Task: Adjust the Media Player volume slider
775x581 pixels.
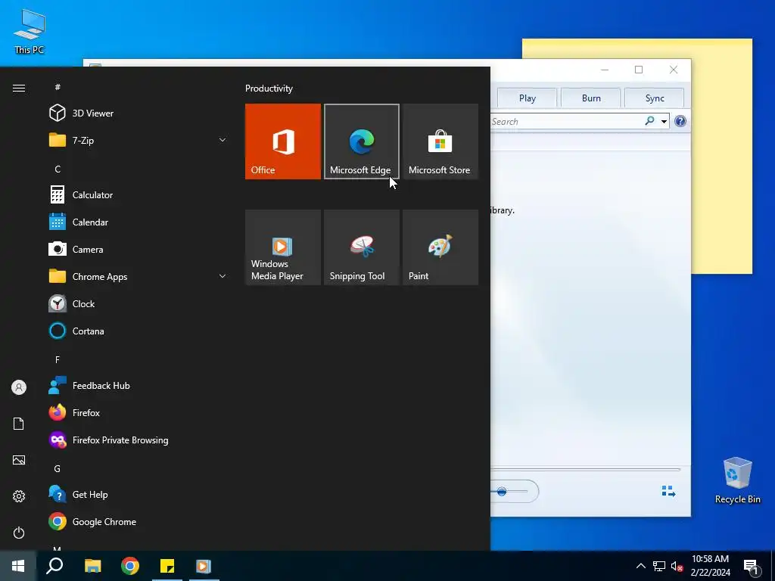Action: (x=509, y=492)
